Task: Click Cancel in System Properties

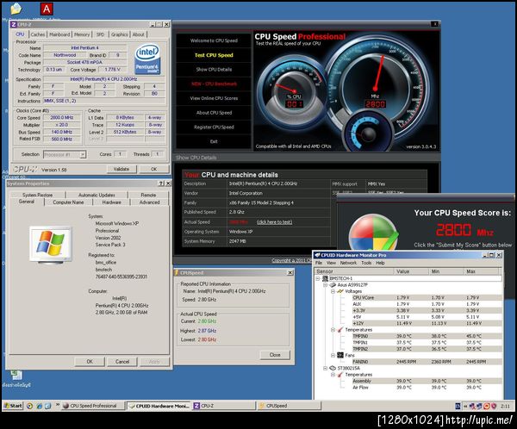Action: [x=122, y=362]
